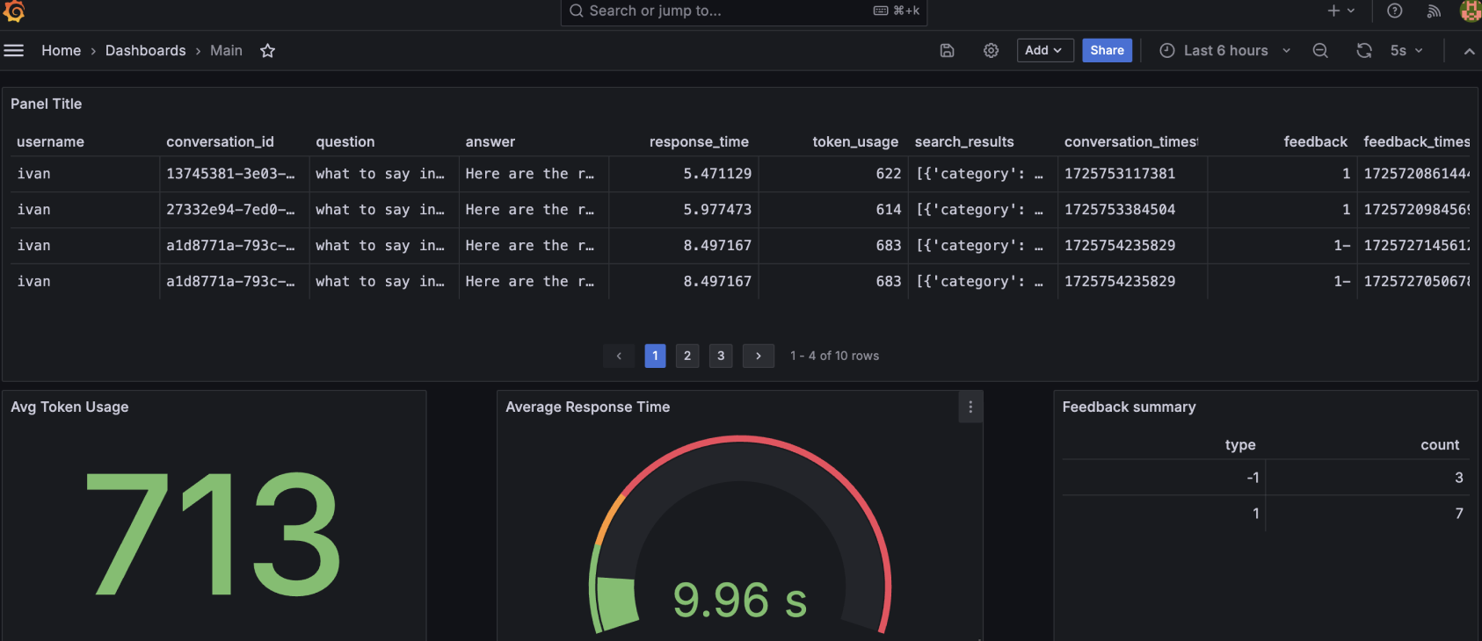Open the help question mark icon
This screenshot has width=1482, height=641.
coord(1395,11)
